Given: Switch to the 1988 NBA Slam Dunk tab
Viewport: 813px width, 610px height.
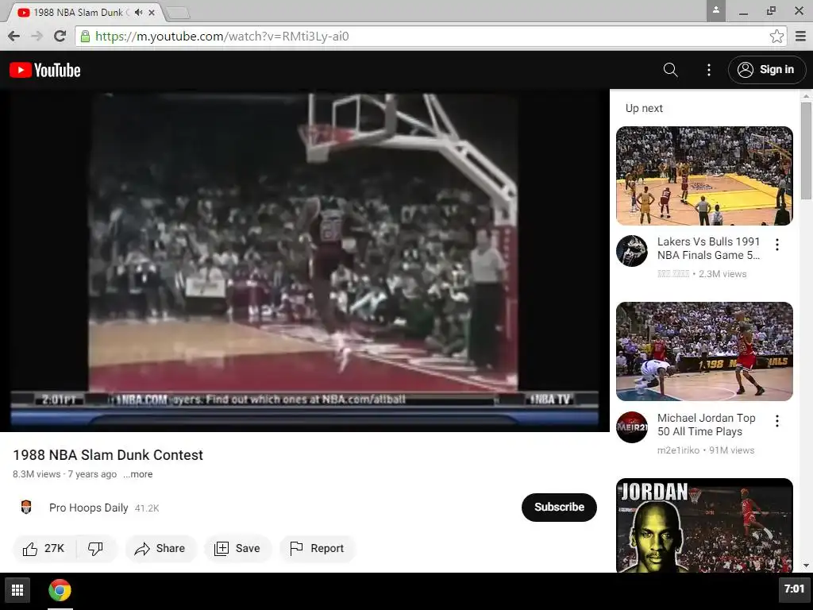Looking at the screenshot, I should tap(78, 13).
